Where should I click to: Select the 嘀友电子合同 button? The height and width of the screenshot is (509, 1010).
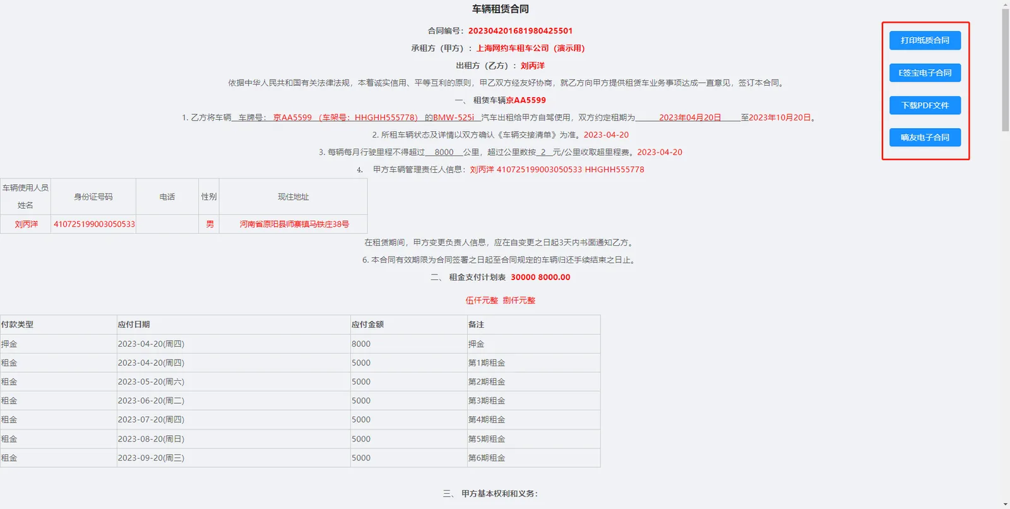click(925, 137)
